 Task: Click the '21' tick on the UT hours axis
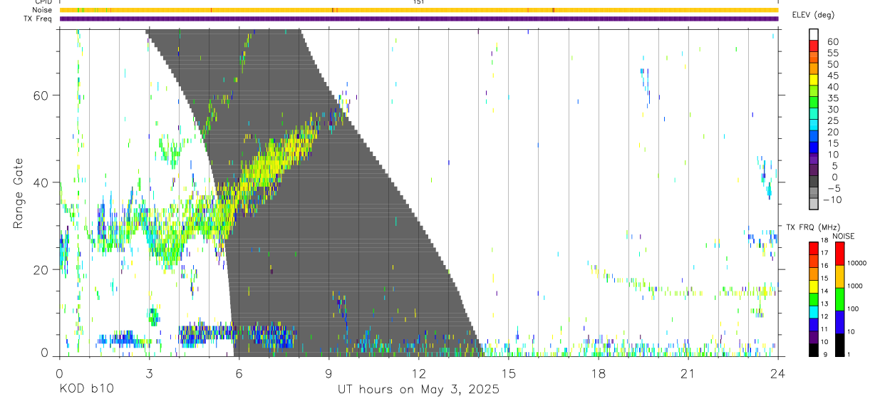[x=688, y=373]
